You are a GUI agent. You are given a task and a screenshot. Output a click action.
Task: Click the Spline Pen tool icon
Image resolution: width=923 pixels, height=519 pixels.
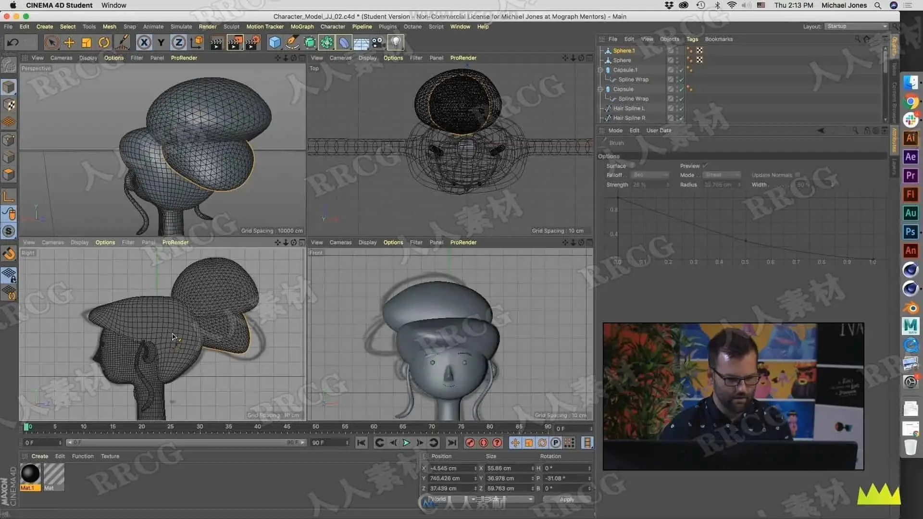pyautogui.click(x=292, y=43)
